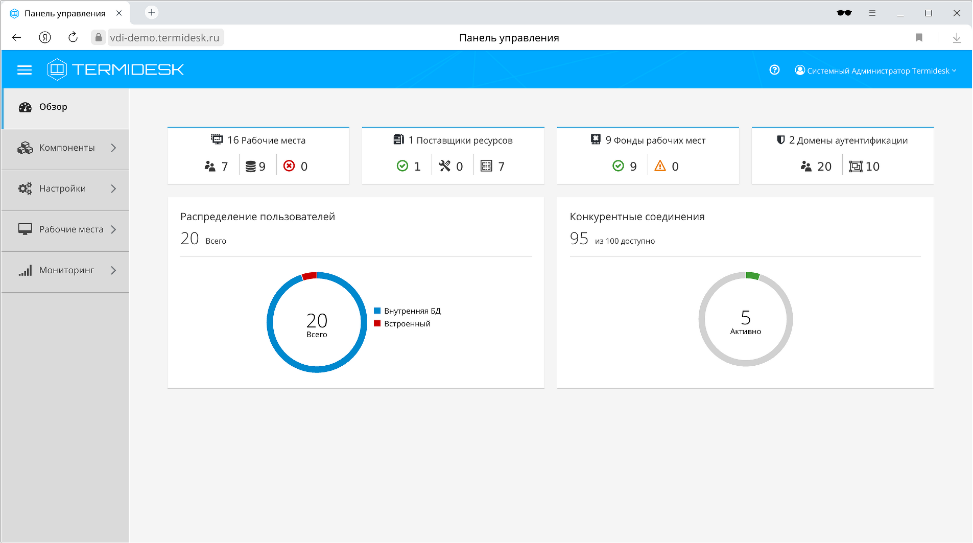Toggle the hamburger sidebar menu
Screen dimensions: 973x543
tap(25, 70)
